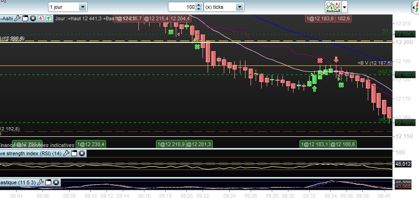Screen dimensions: 419x199
Task: Open the '(x) ticks' units dropdown
Action: coord(224,7)
